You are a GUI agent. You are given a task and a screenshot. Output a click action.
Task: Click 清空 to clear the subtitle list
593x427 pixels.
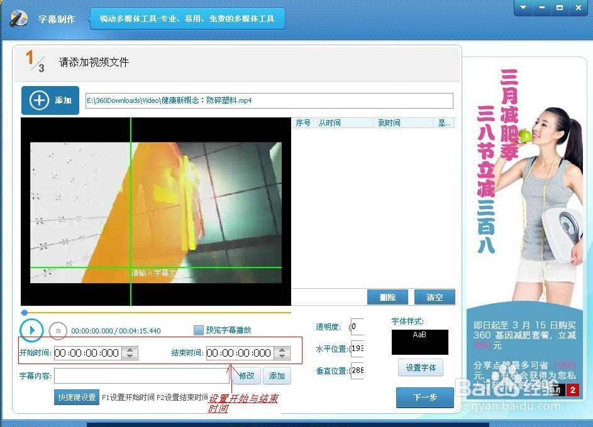click(435, 297)
